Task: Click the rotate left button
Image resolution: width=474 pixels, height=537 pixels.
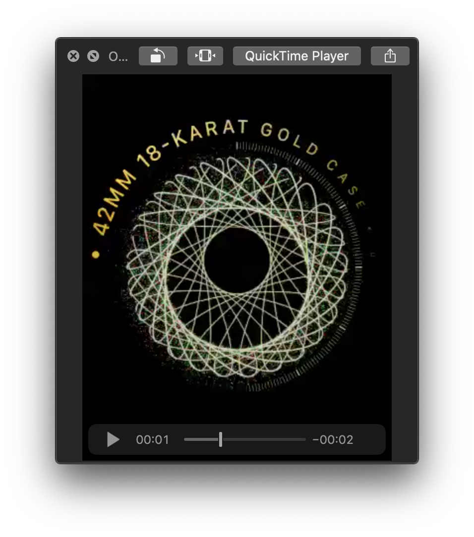Action: (158, 56)
